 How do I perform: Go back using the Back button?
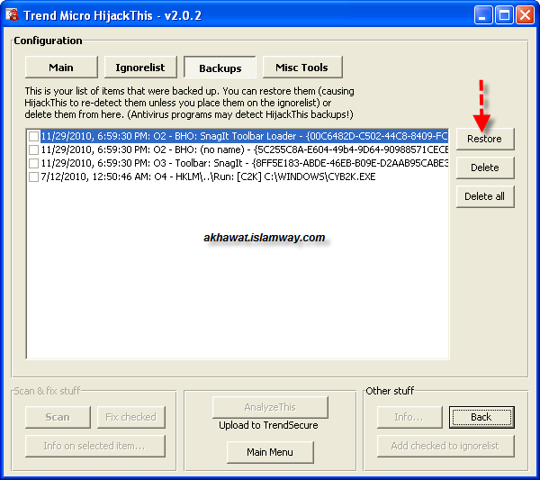(x=481, y=417)
